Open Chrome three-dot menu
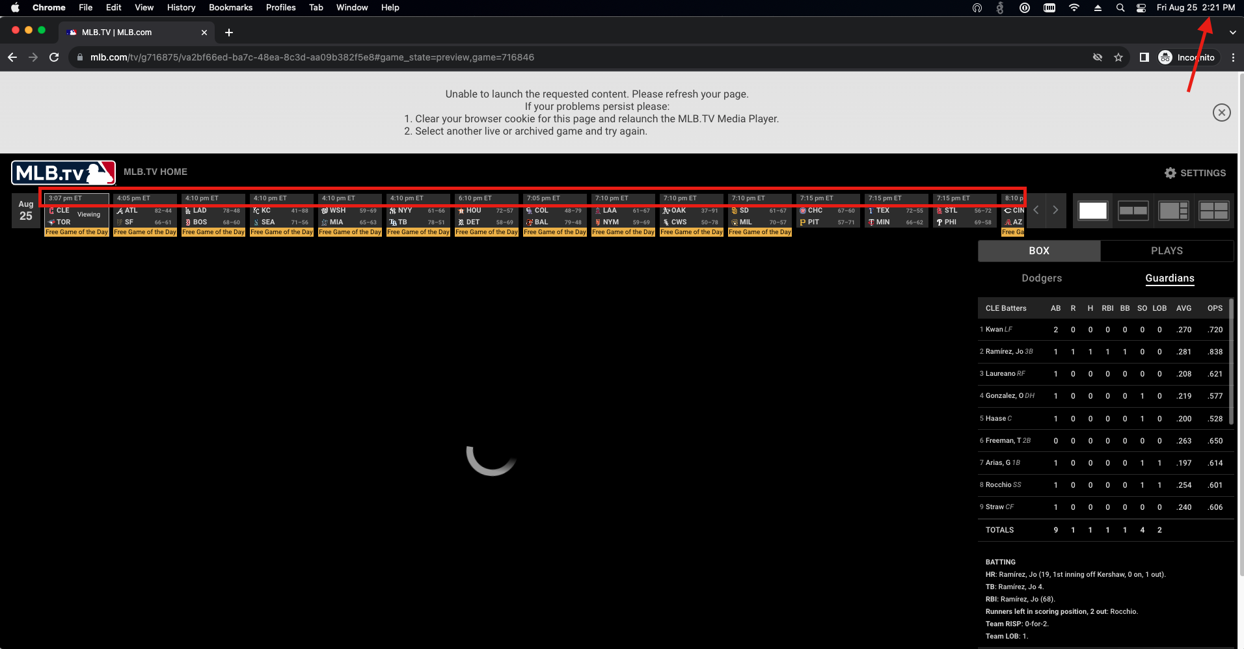 (1233, 57)
